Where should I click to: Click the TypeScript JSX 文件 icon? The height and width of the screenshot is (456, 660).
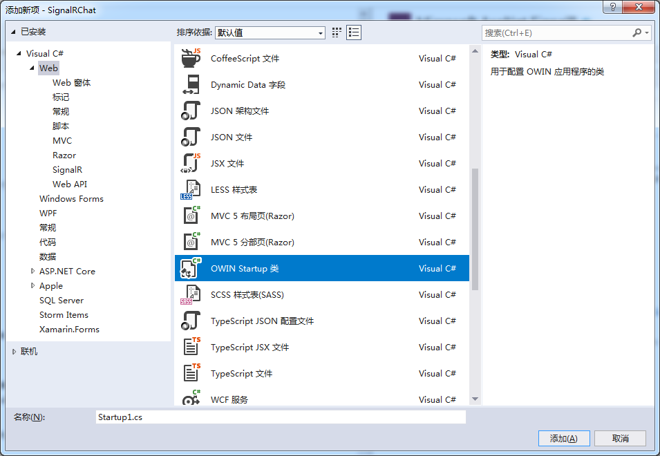[191, 347]
